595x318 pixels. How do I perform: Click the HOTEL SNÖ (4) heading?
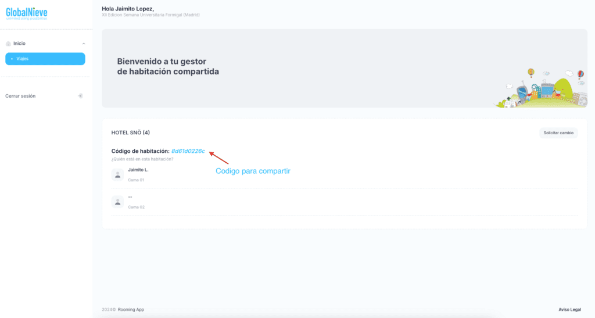[130, 133]
